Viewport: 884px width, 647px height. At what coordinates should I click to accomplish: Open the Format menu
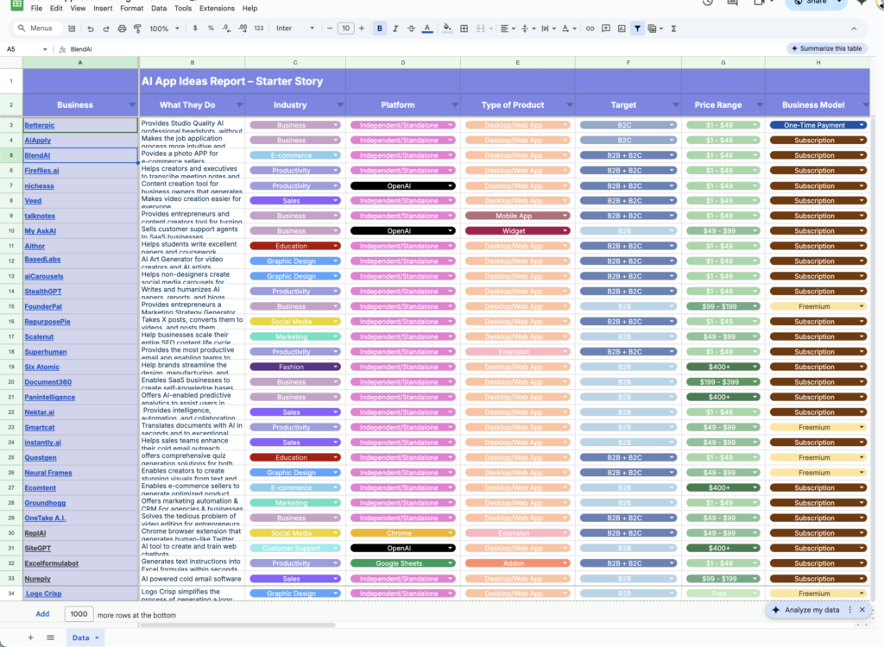(x=132, y=9)
